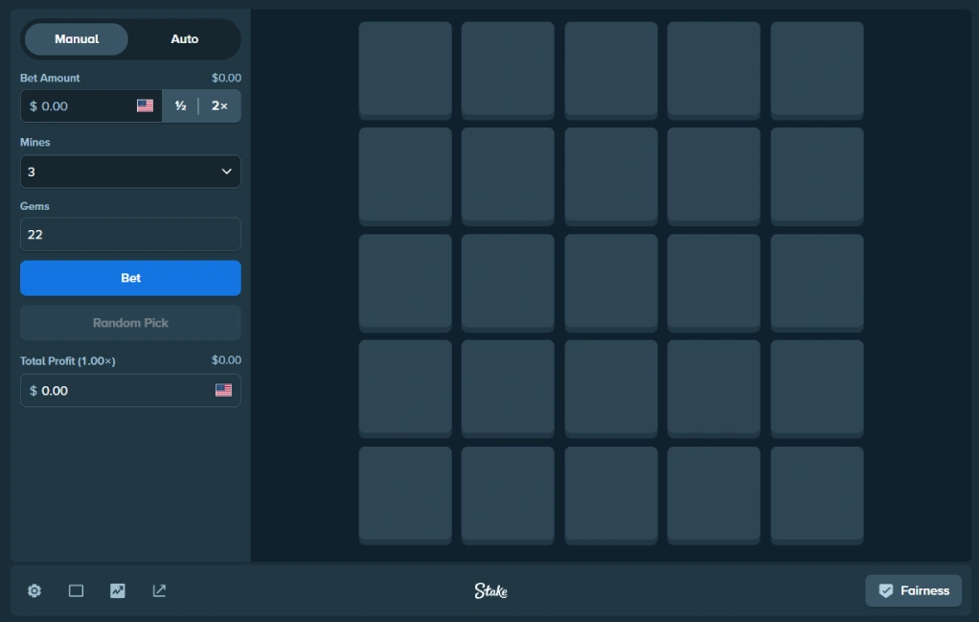Viewport: 979px width, 622px height.
Task: Reveal tile in first row, fourth column
Action: pyautogui.click(x=714, y=71)
